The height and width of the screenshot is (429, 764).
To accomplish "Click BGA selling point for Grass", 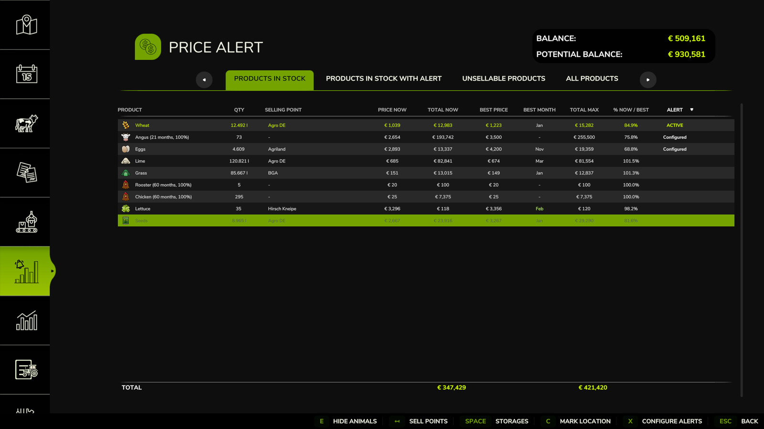I will coord(273,173).
